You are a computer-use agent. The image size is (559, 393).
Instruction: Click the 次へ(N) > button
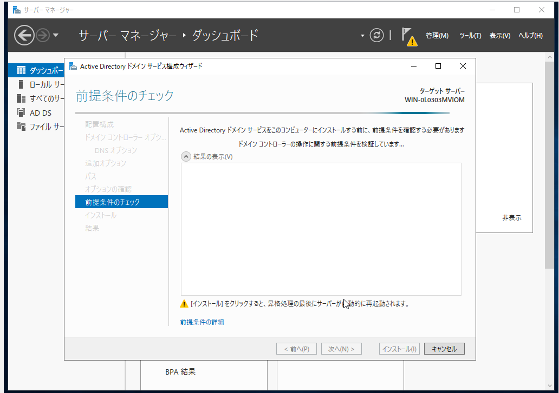click(x=341, y=349)
